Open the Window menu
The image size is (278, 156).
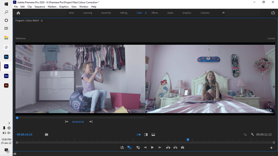point(84,7)
